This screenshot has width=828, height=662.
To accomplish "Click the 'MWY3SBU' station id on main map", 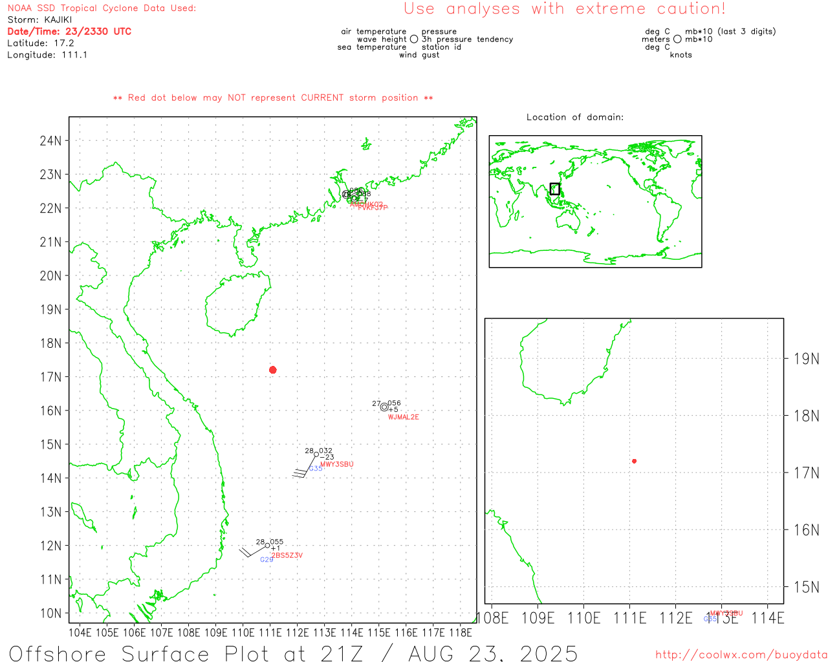I will 337,464.
